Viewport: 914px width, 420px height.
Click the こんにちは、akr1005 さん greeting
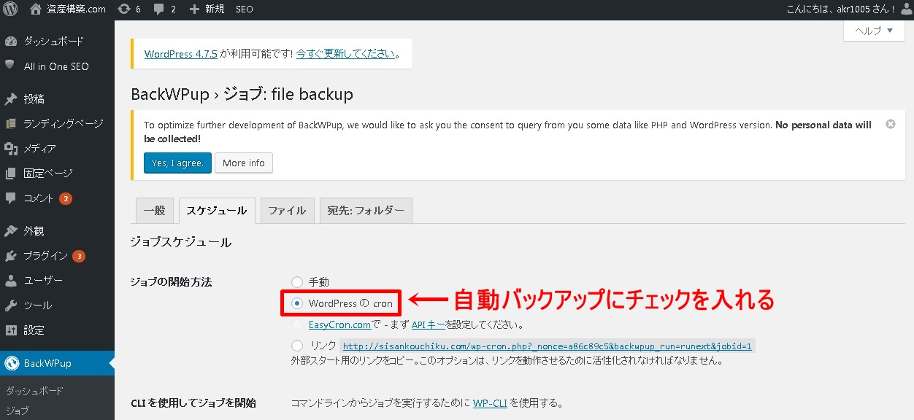841,9
